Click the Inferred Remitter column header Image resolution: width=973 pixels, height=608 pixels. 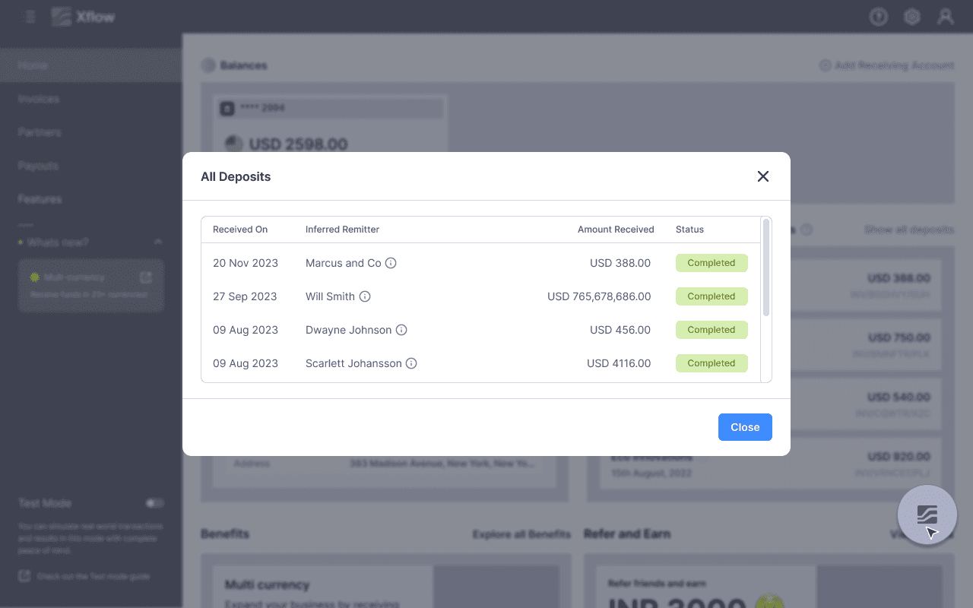coord(342,230)
